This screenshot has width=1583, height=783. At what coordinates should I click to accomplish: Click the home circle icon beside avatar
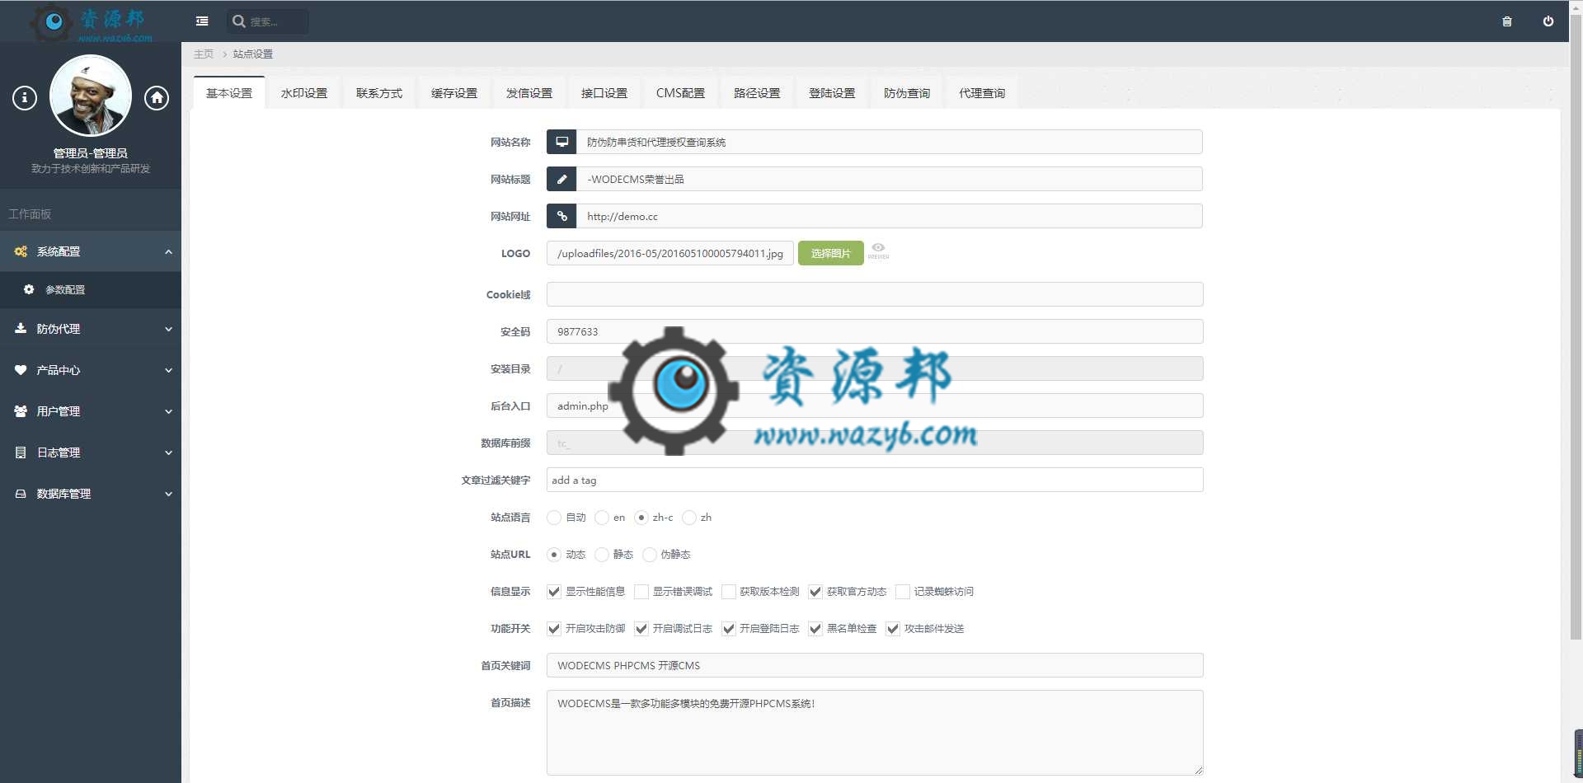click(157, 98)
